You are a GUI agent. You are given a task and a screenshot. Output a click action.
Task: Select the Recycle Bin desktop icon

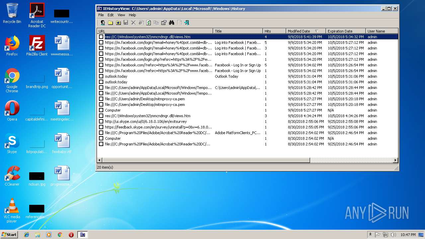pos(12,13)
